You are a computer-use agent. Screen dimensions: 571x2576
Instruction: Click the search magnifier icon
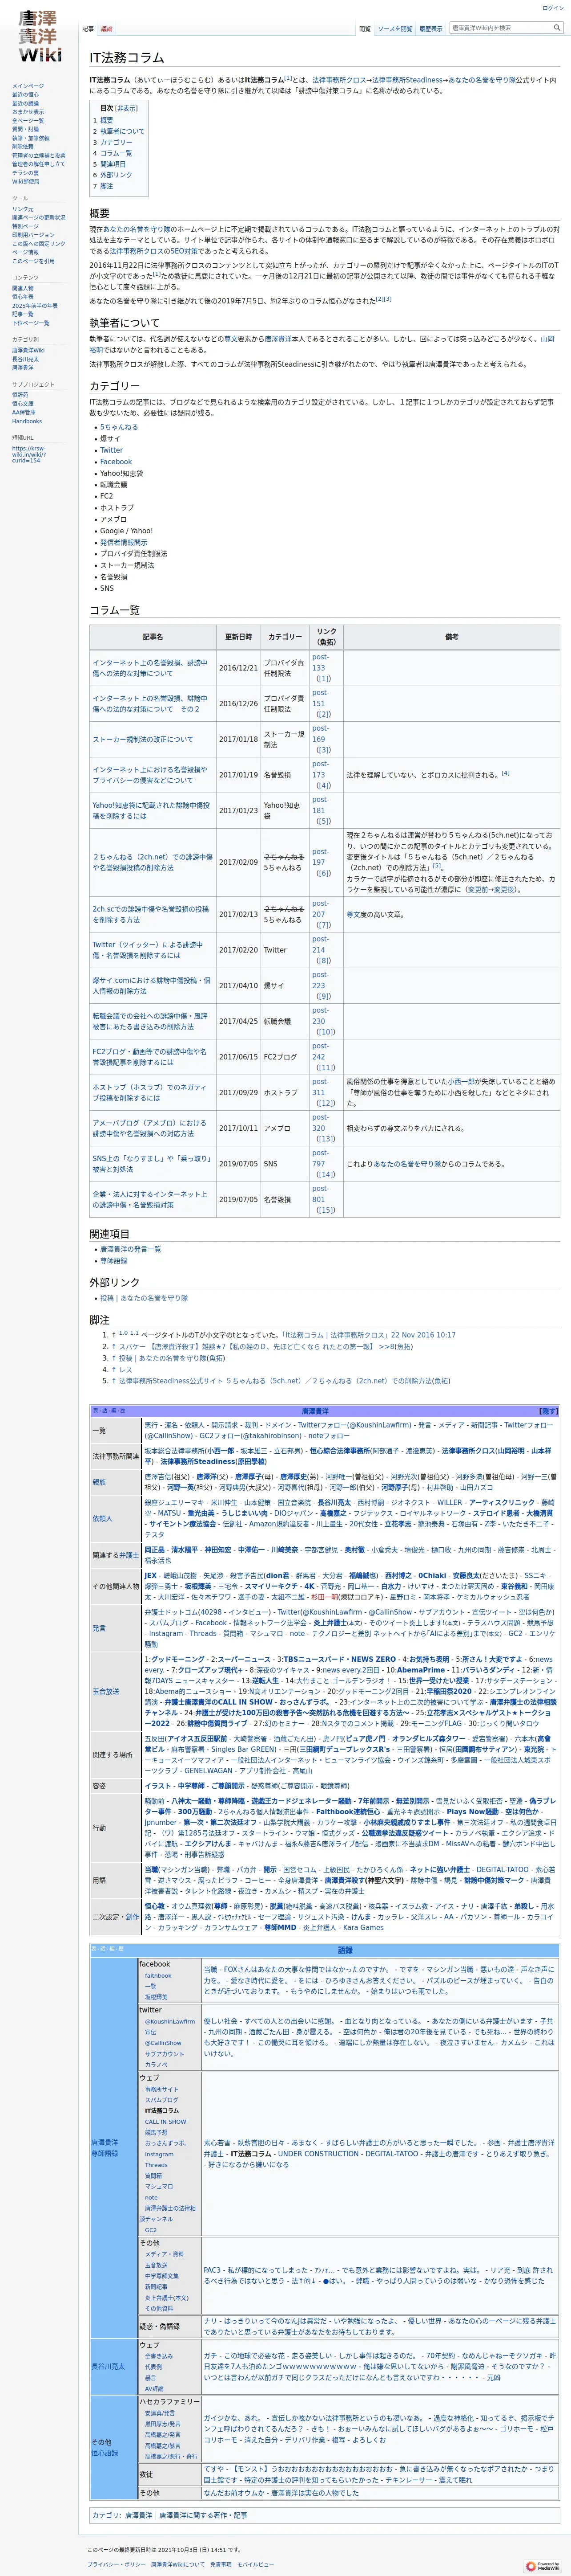(557, 28)
